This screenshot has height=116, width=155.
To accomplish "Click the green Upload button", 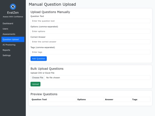I will coord(35,84).
